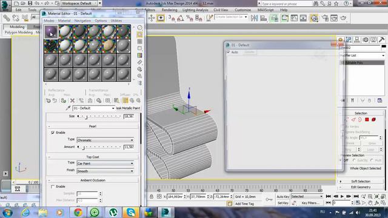Image resolution: width=388 pixels, height=218 pixels.
Task: Click X coordinate input field
Action: click(175, 197)
